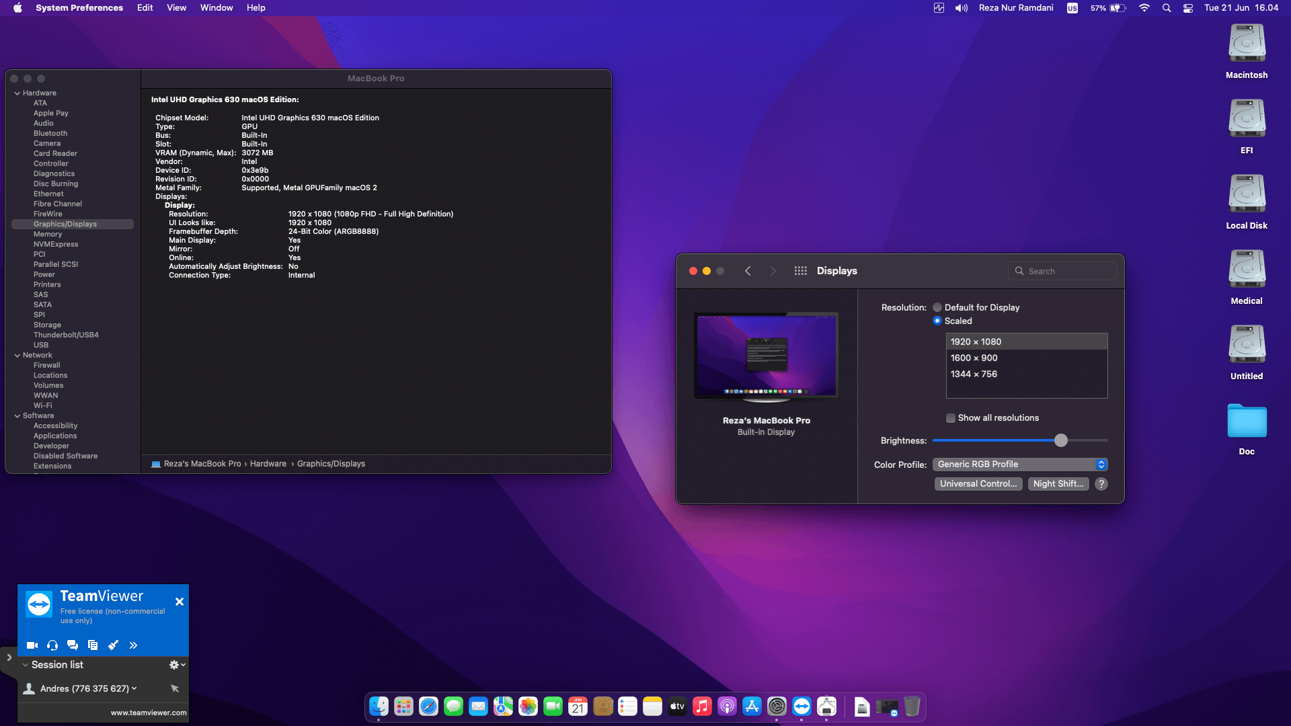Open Universal Control settings
1291x726 pixels.
pos(978,484)
